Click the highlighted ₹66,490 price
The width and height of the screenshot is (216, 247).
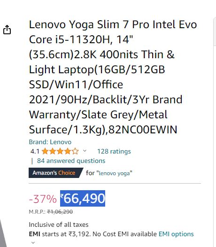83,198
